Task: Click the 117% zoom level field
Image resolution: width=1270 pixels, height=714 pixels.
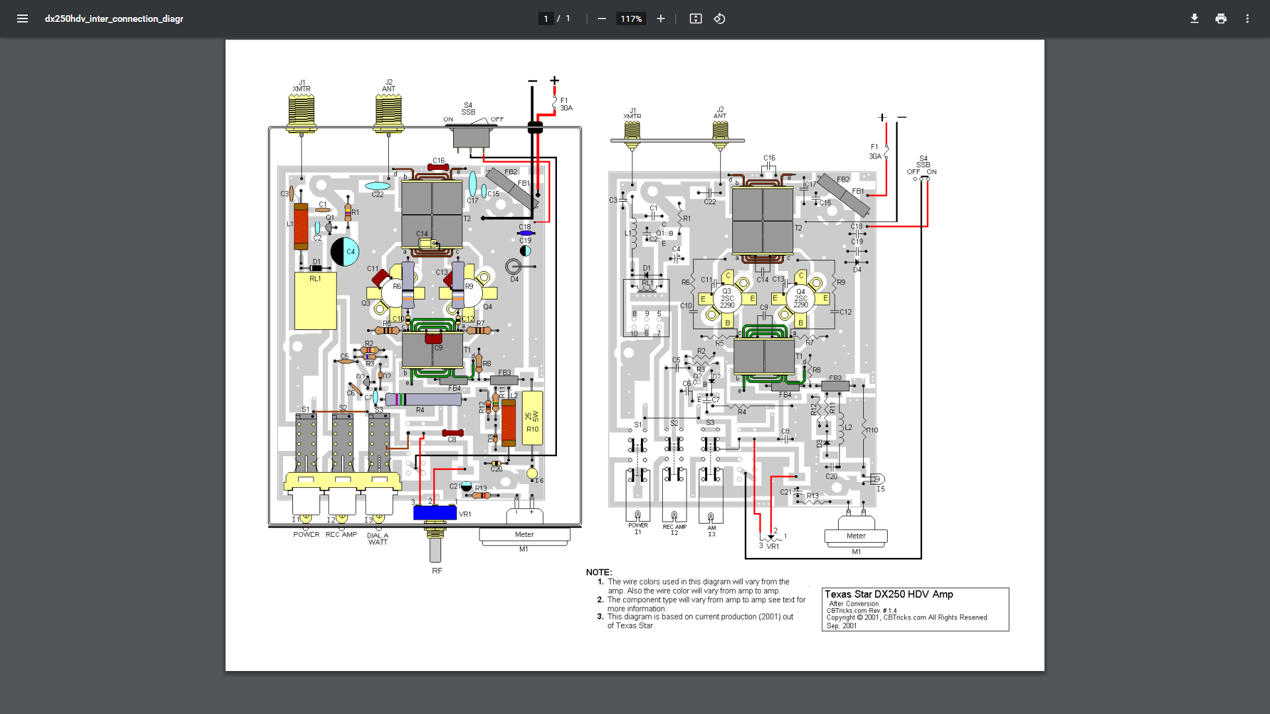Action: 630,19
